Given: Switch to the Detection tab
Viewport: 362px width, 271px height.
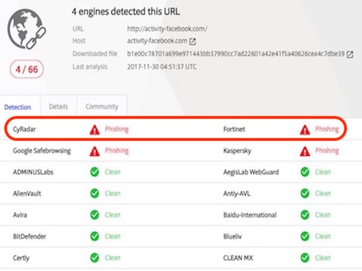Looking at the screenshot, I should [x=18, y=107].
